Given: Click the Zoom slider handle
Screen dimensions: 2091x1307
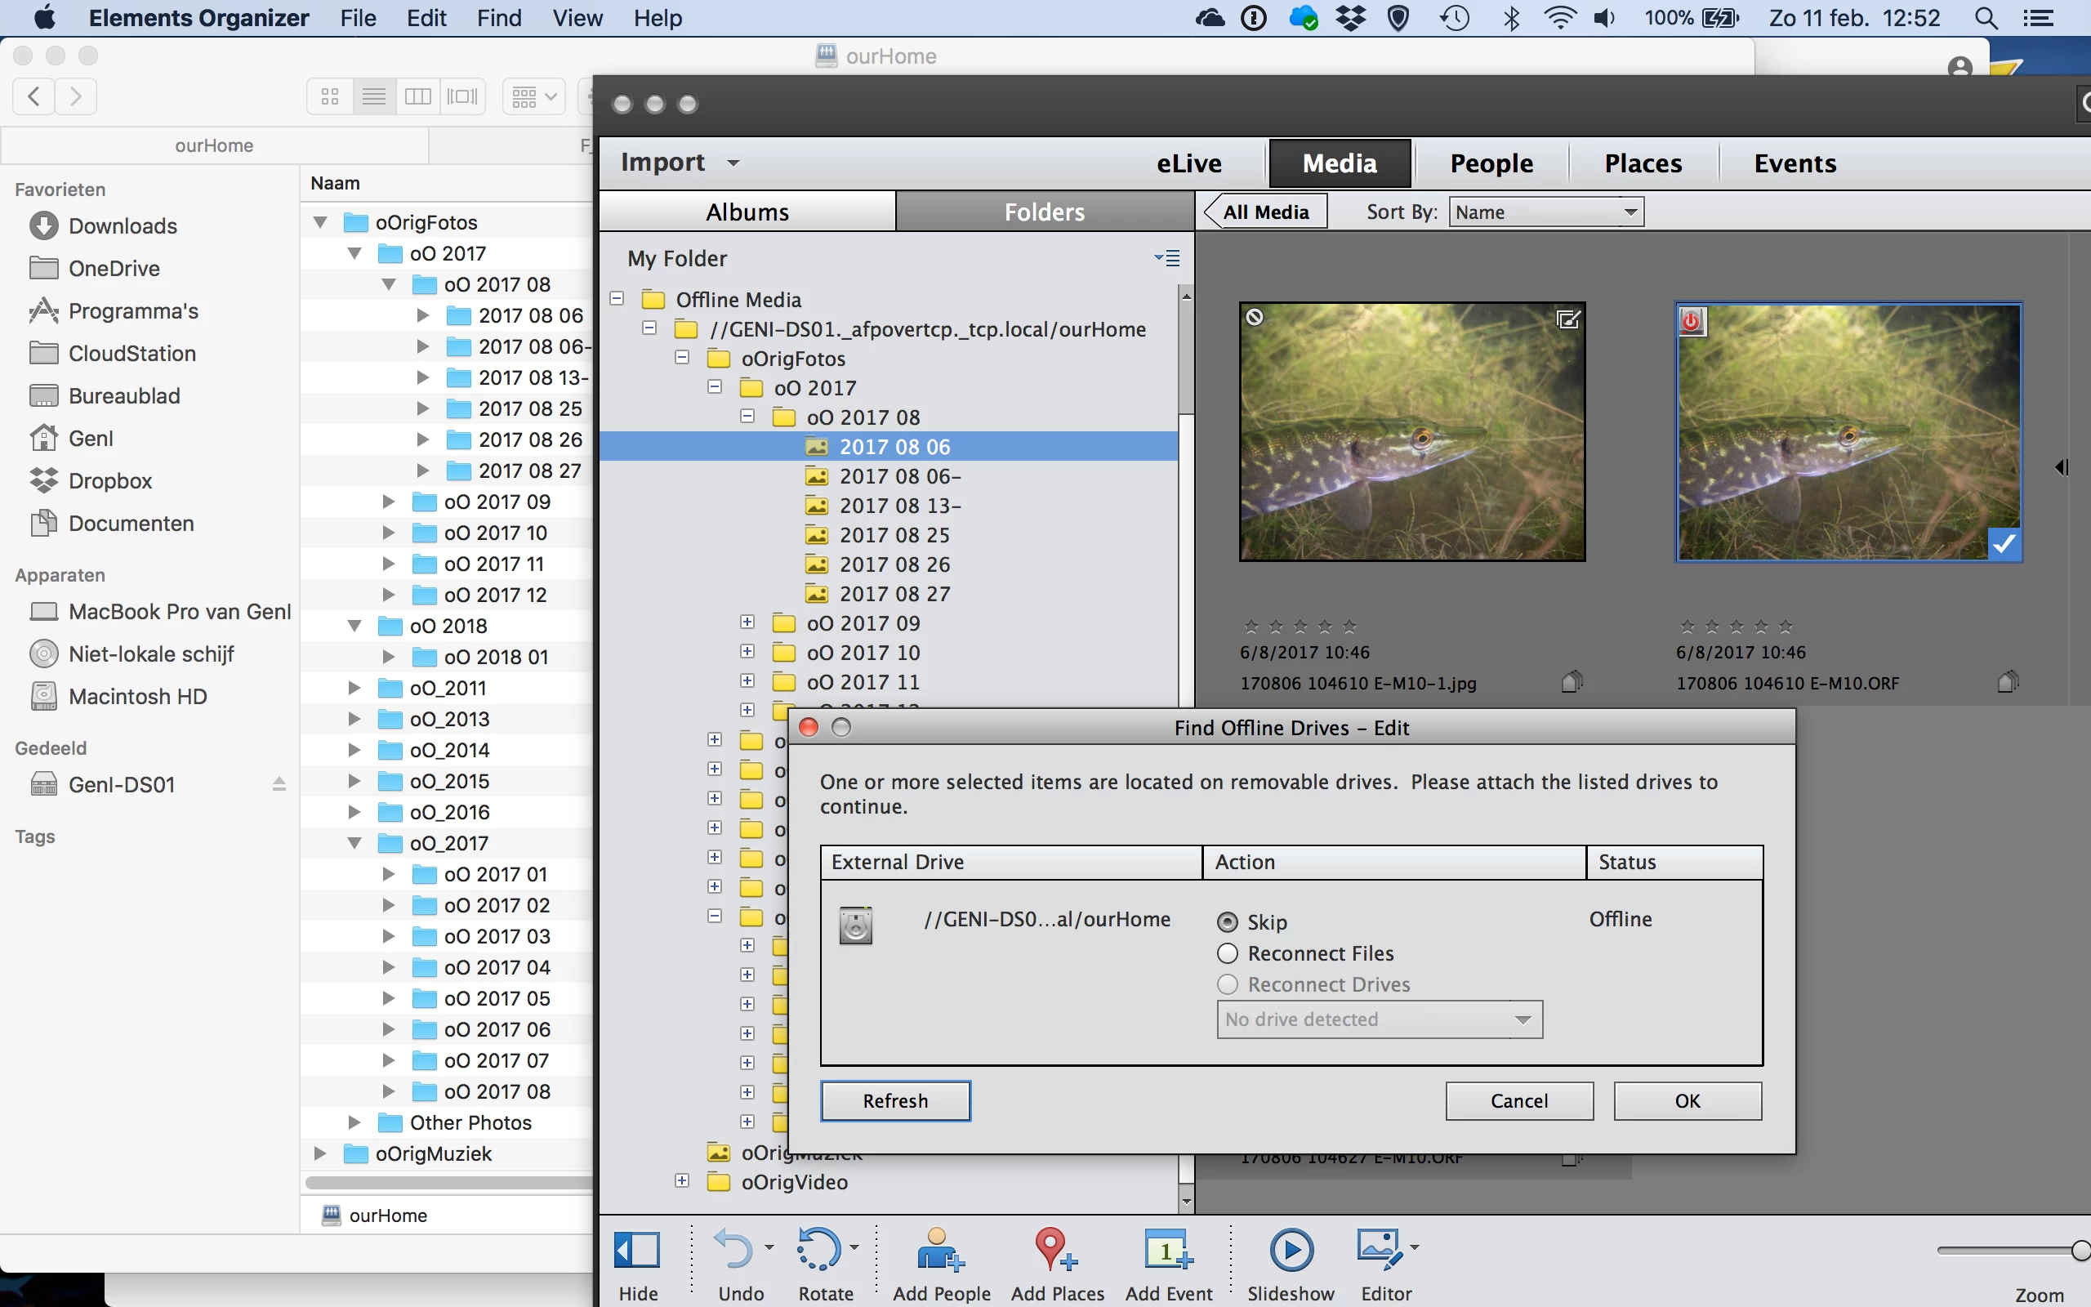Looking at the screenshot, I should click(2080, 1250).
